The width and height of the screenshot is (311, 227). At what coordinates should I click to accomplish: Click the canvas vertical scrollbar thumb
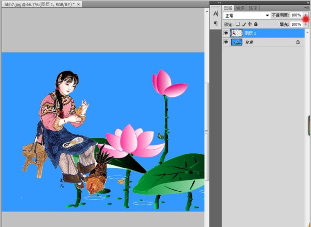207,132
